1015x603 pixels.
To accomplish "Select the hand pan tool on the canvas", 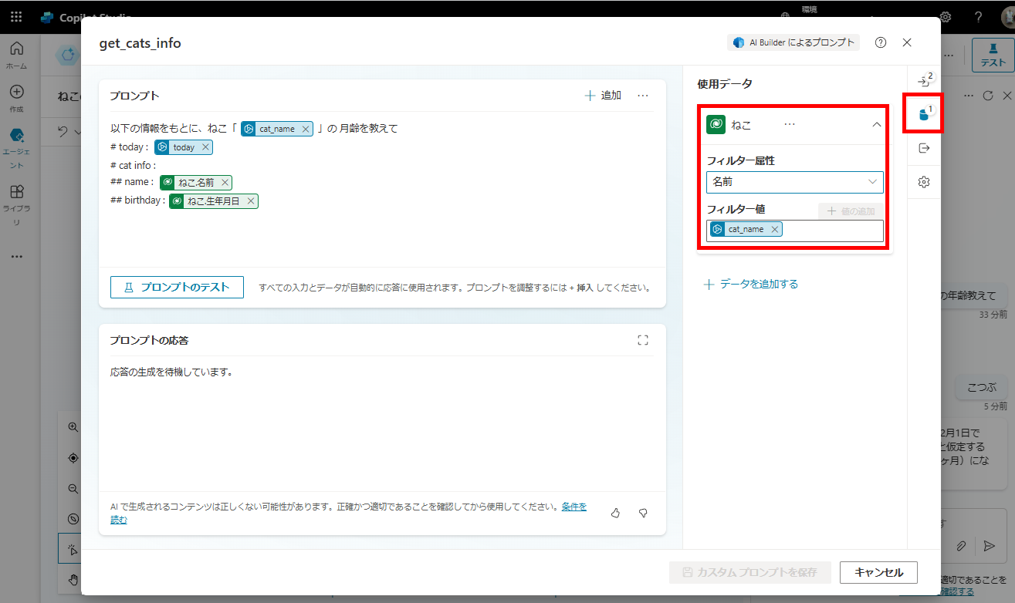I will [x=72, y=579].
